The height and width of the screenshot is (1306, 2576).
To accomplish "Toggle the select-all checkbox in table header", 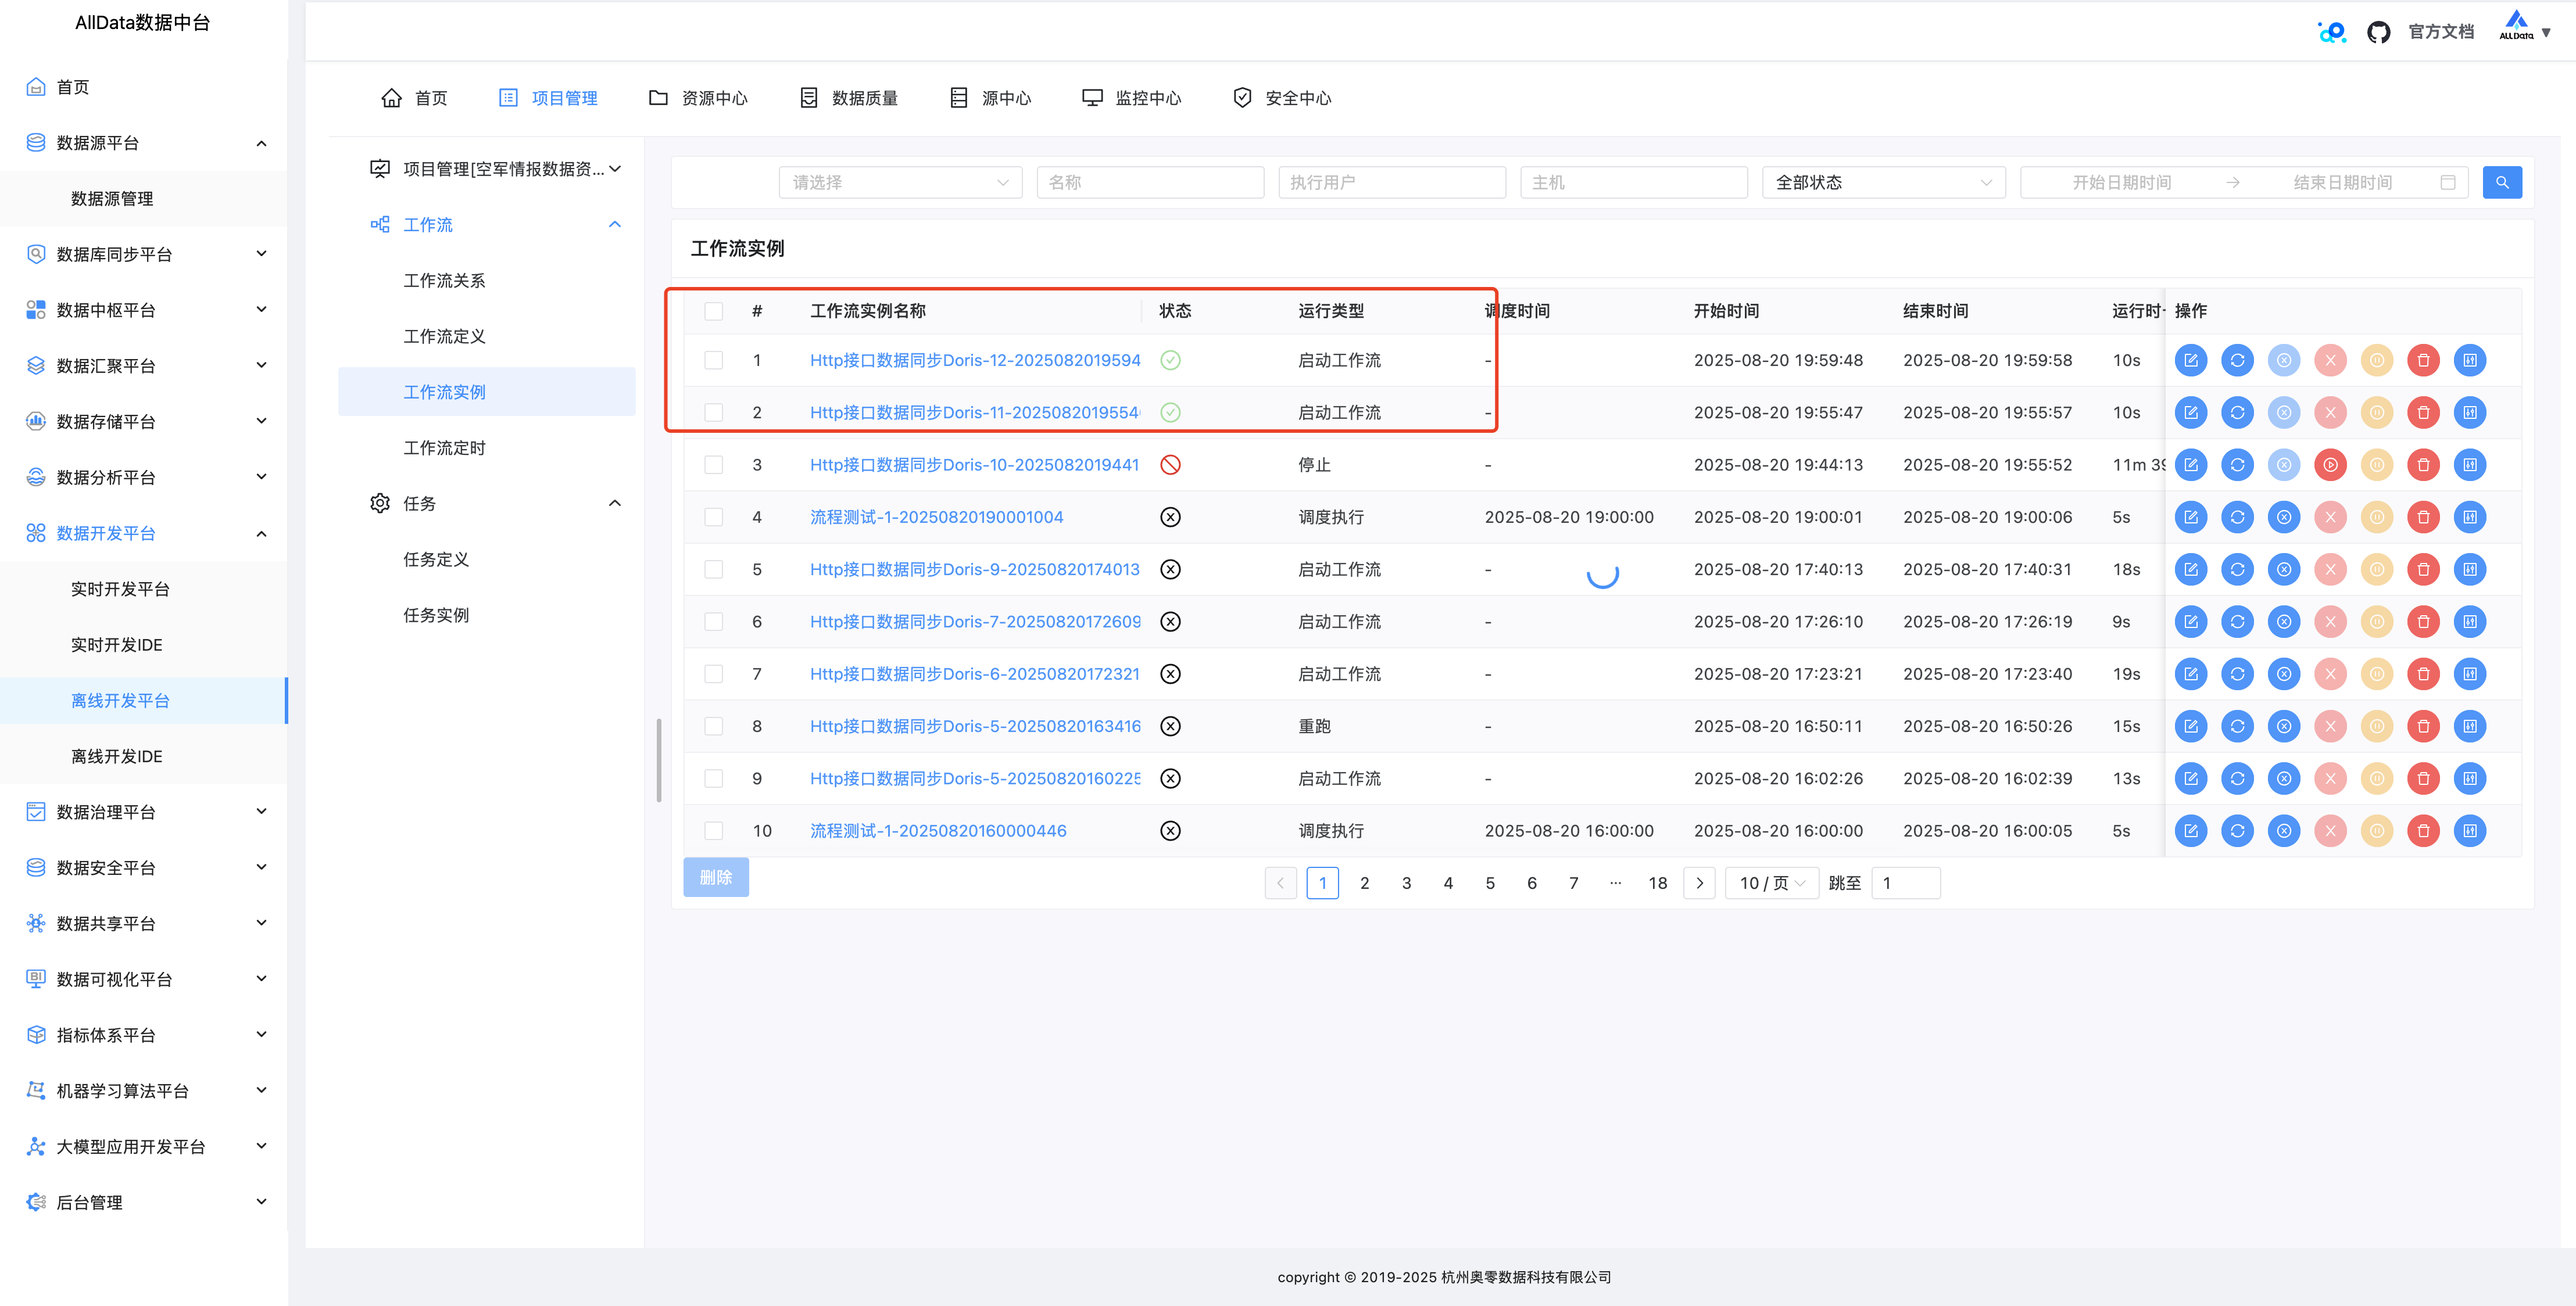I will click(713, 311).
